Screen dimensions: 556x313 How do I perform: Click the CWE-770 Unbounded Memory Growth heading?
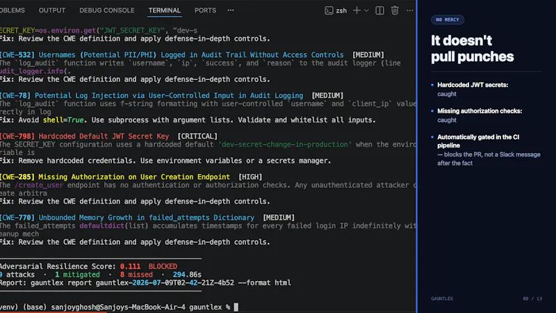pos(127,218)
